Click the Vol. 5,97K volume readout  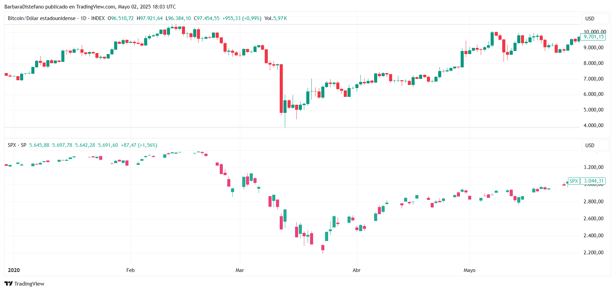276,18
